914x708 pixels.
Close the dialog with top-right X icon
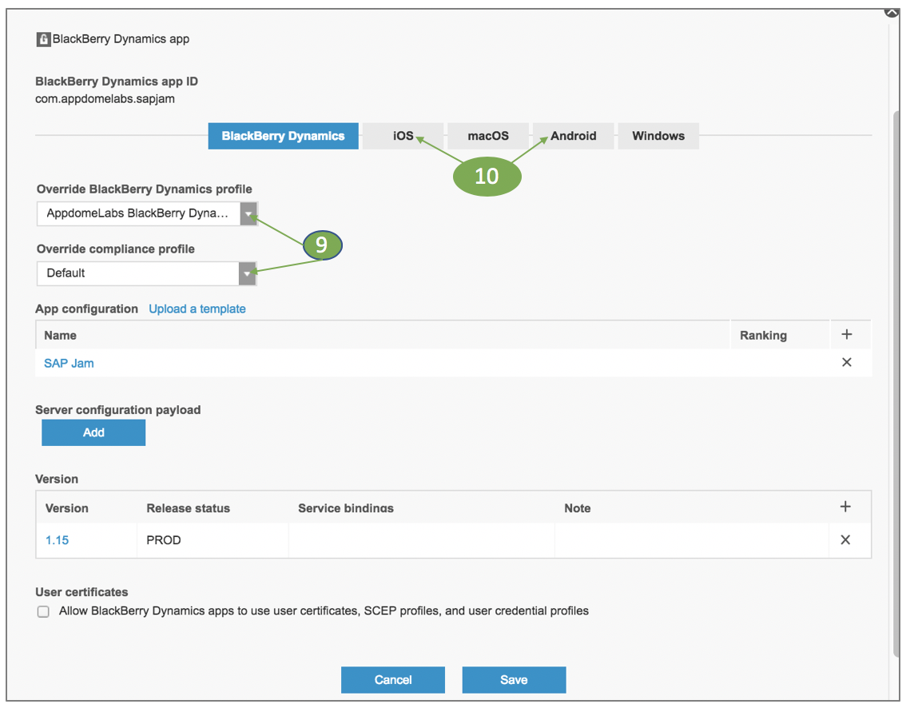892,11
